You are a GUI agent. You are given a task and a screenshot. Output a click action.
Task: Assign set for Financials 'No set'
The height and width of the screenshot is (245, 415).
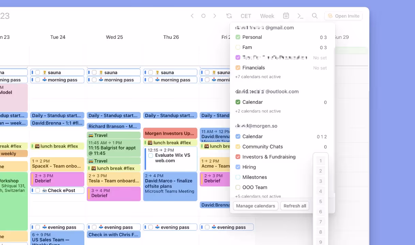coord(320,68)
